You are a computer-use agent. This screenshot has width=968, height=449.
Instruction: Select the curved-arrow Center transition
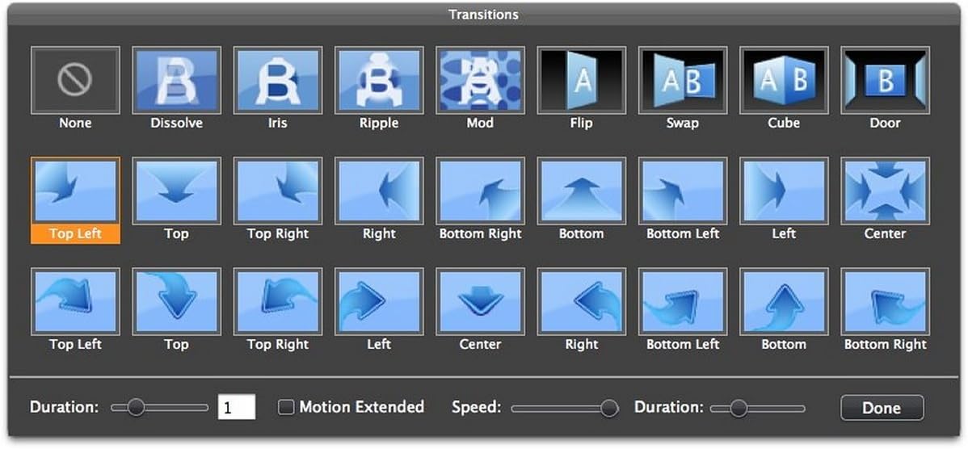pyautogui.click(x=480, y=301)
